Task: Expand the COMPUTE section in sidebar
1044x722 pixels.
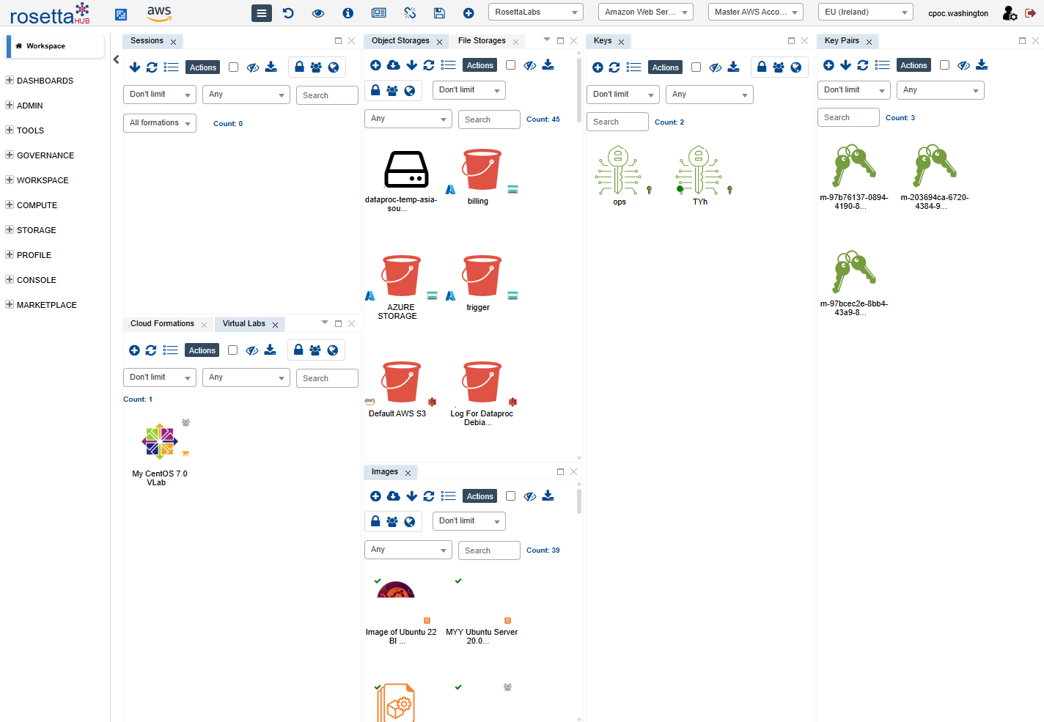Action: 37,205
